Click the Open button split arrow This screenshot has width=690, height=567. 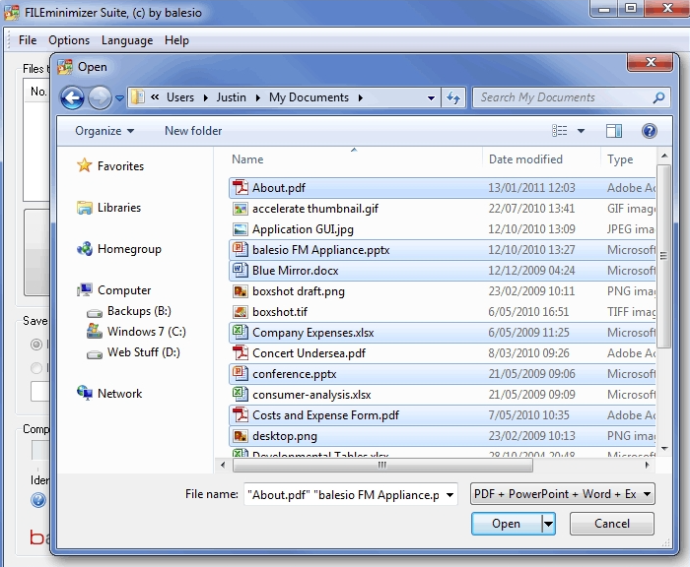tap(548, 524)
